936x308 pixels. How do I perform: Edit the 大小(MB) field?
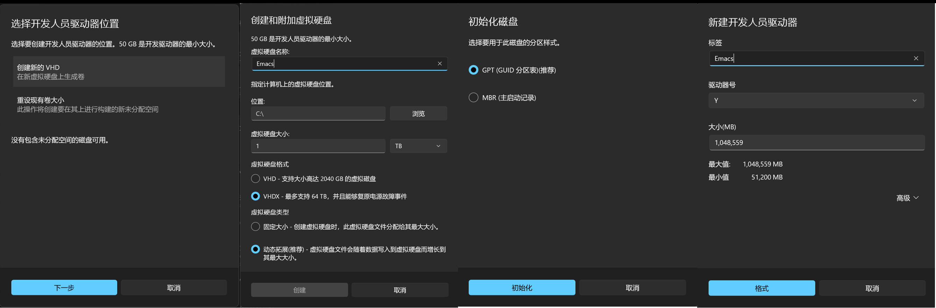(x=817, y=142)
